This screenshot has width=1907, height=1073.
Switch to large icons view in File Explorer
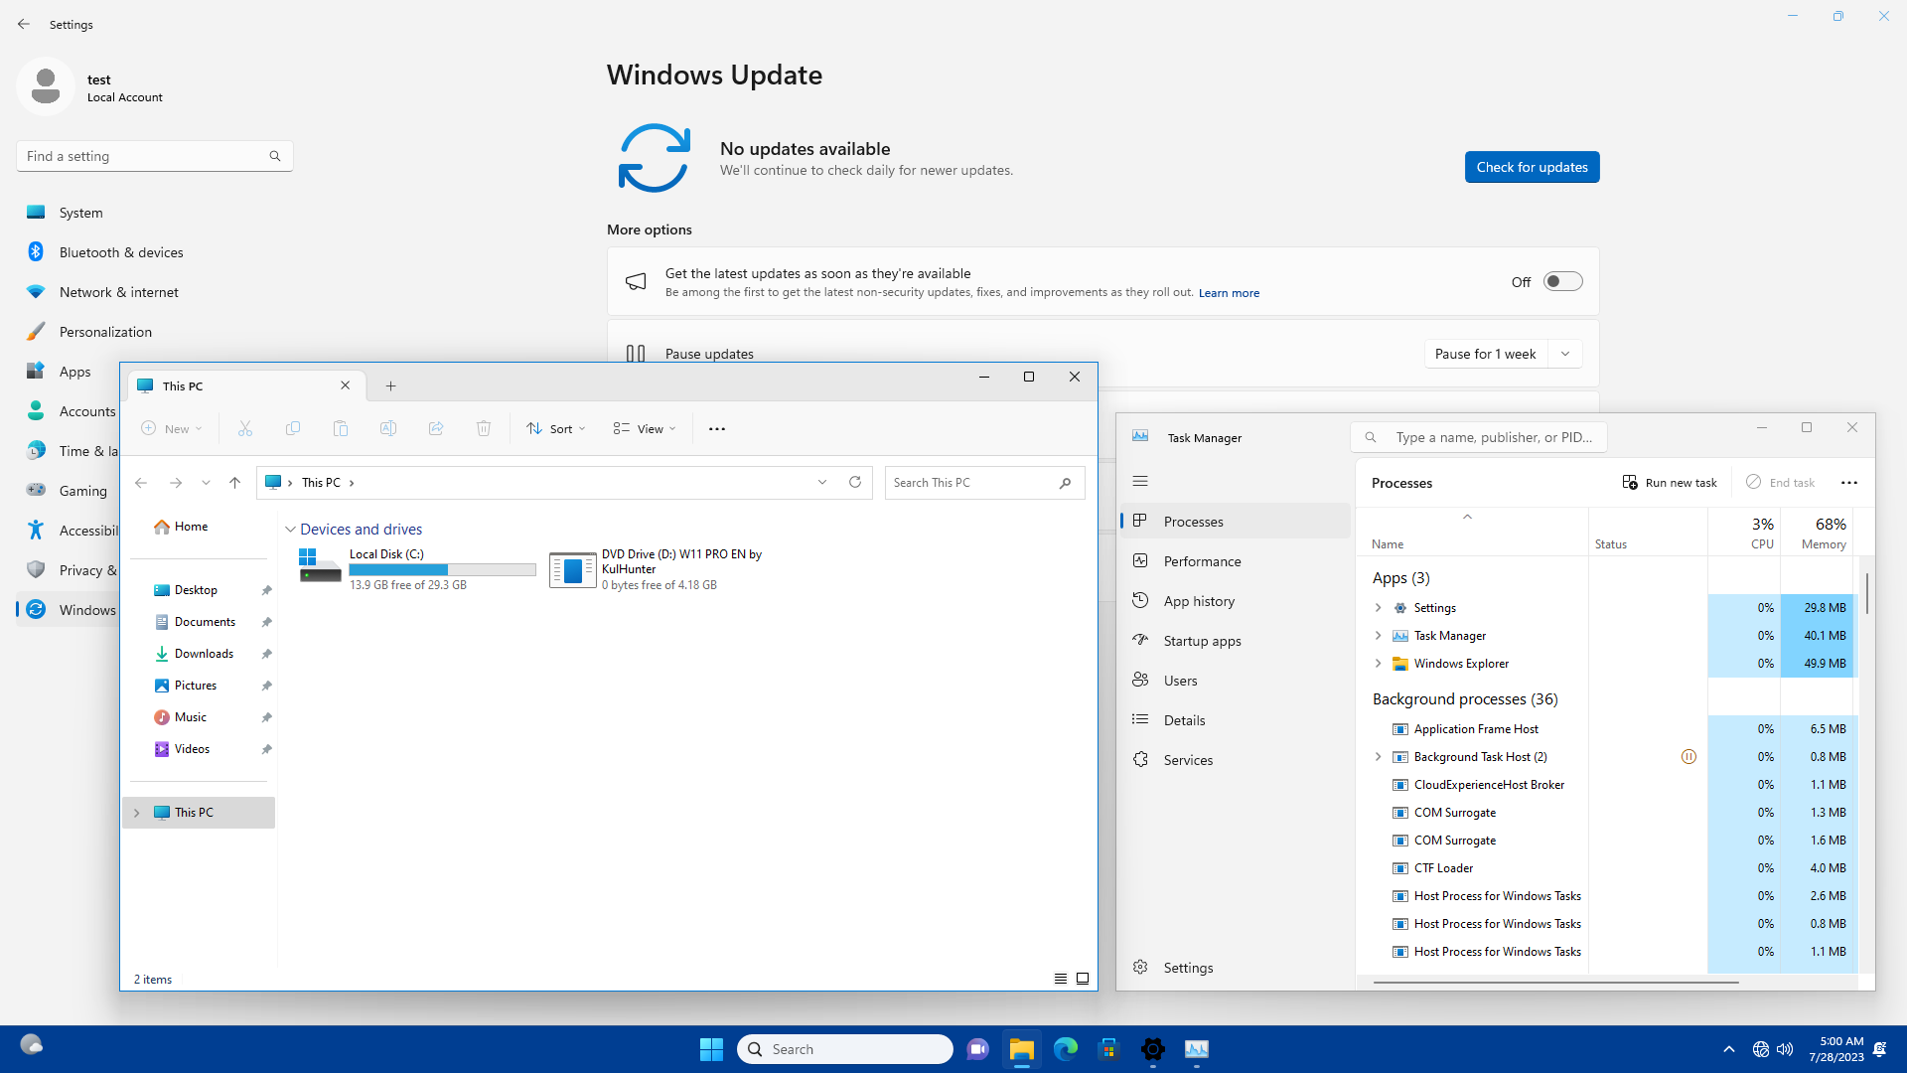pyautogui.click(x=1083, y=979)
